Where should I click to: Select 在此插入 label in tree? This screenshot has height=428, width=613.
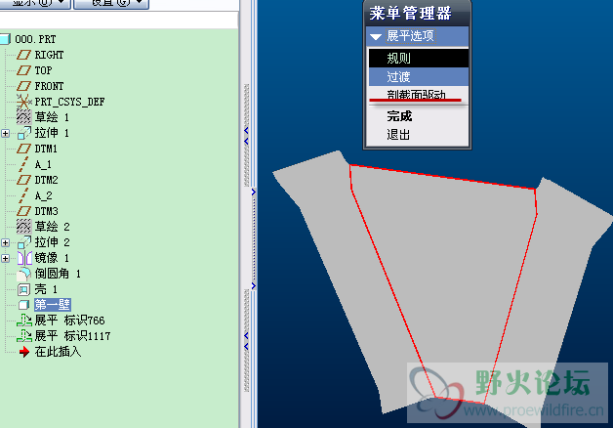pos(58,352)
